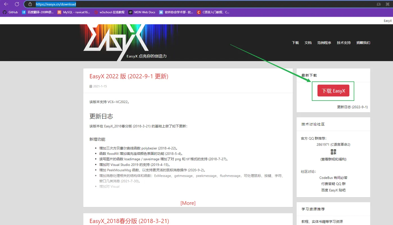The height and width of the screenshot is (225, 393).
Task: Open the EasyX 2022 版 article title
Action: (x=129, y=76)
